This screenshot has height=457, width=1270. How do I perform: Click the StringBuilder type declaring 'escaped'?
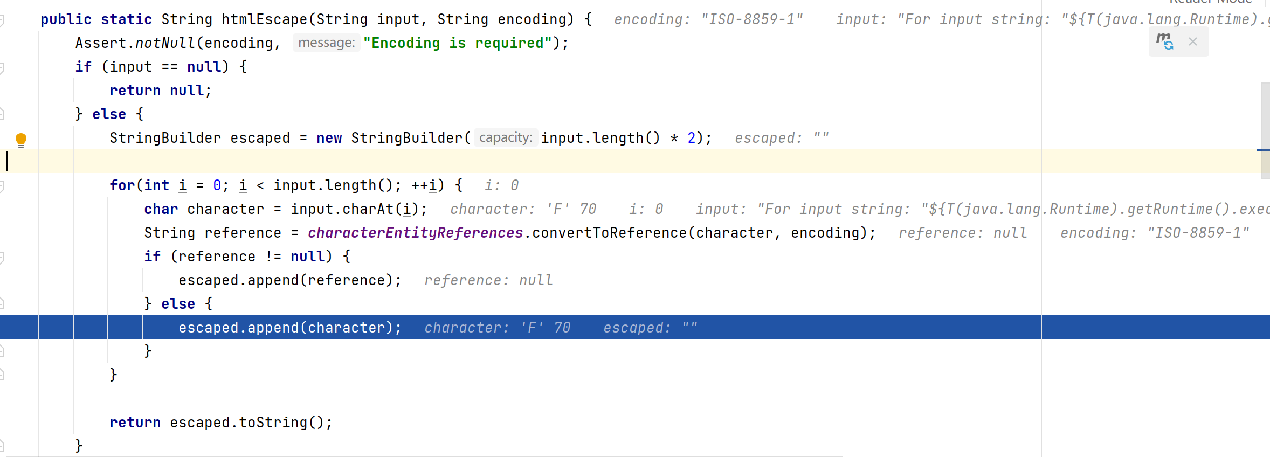point(165,138)
